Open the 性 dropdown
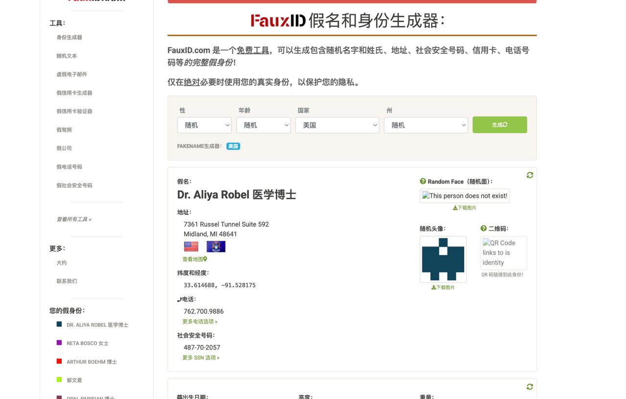 coord(204,125)
